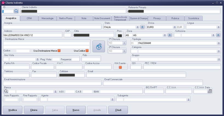224x116 pixels.
Task: Expand the 1ª Chiusura dropdown
Action: click(124, 43)
